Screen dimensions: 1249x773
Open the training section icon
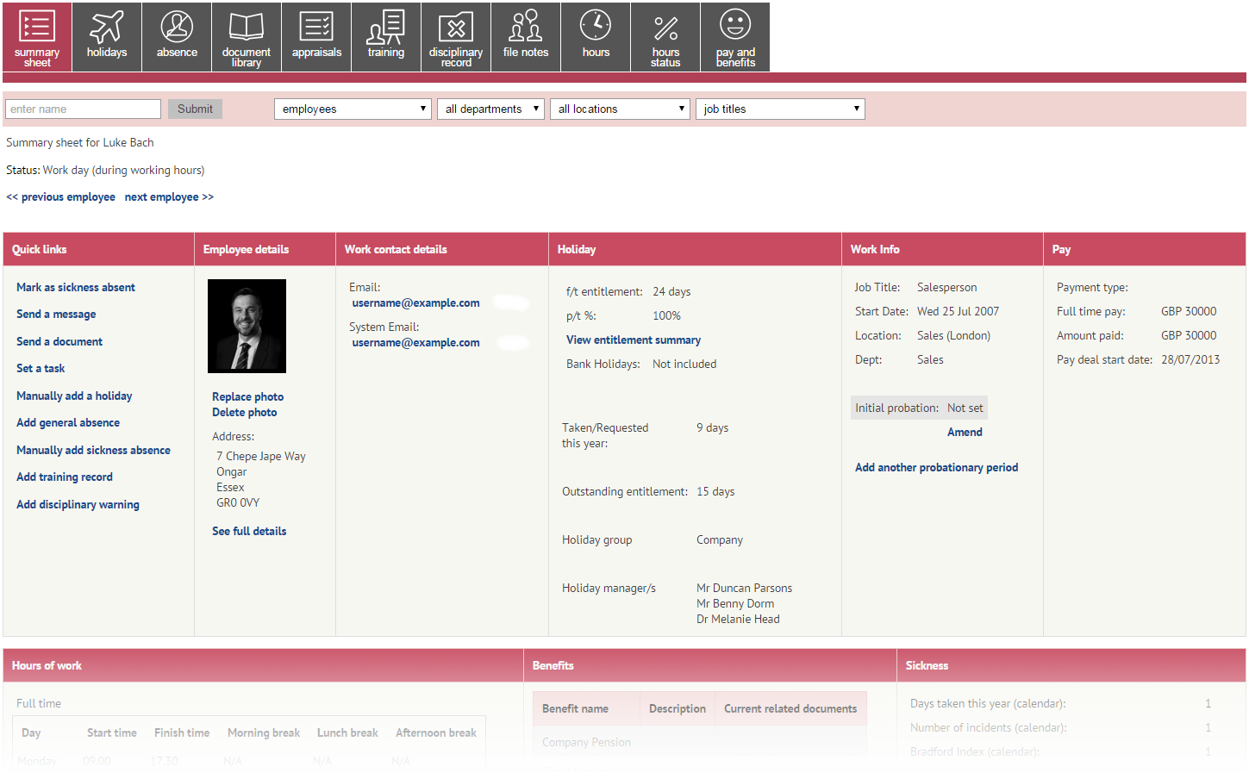coord(385,36)
